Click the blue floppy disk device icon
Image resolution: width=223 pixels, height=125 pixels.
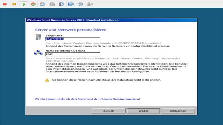[x=71, y=4]
